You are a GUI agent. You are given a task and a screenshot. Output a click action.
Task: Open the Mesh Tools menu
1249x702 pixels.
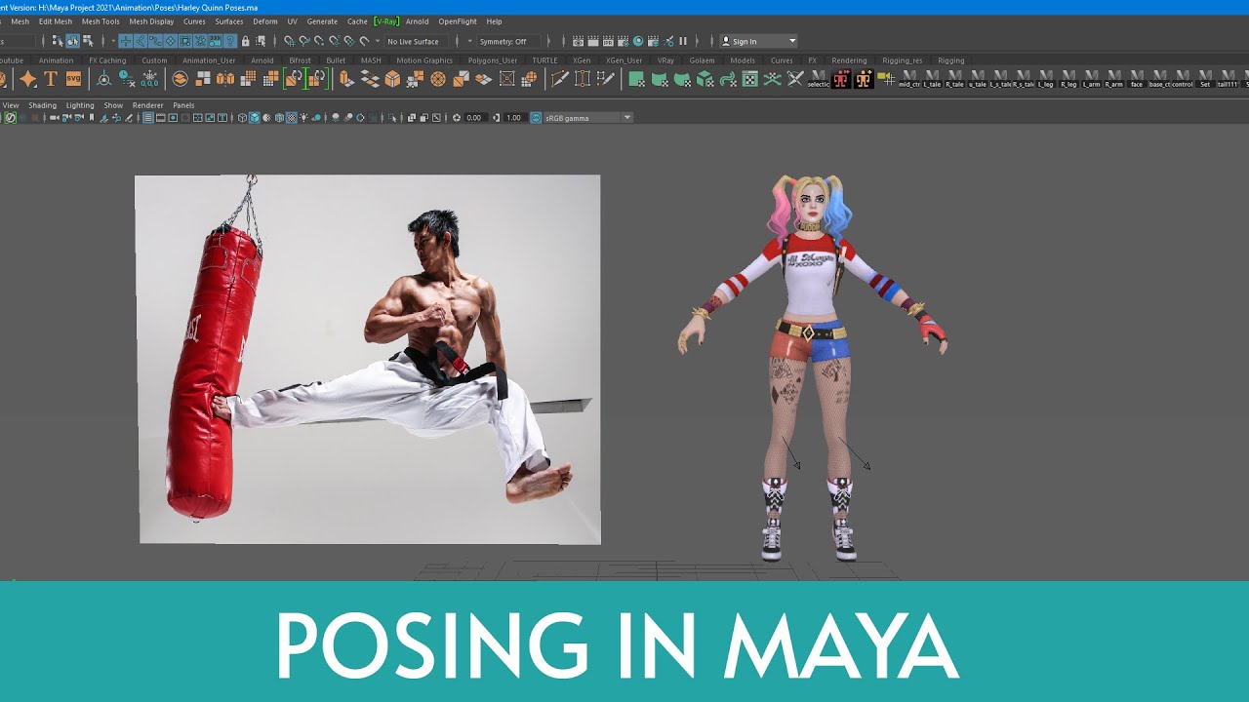(x=101, y=21)
